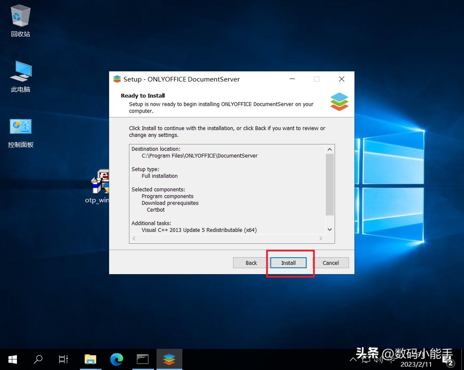Viewport: 464px width, 370px height.
Task: Launch File Explorer from the taskbar
Action: coord(90,359)
